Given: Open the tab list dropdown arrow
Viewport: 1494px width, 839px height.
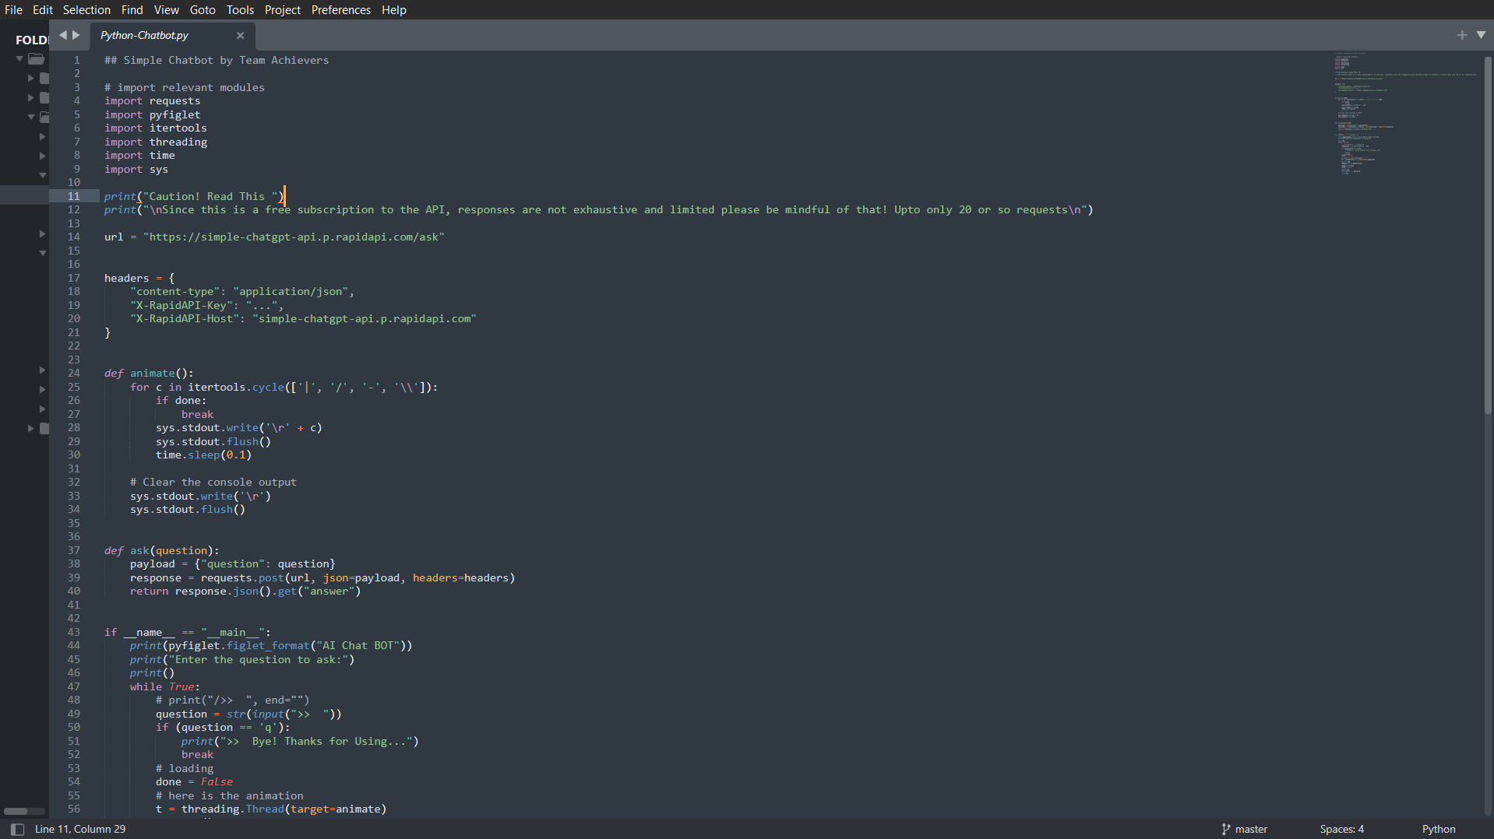Looking at the screenshot, I should coord(1481,35).
